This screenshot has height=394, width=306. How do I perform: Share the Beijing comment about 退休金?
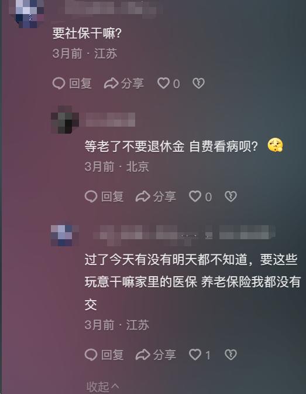[x=156, y=196]
